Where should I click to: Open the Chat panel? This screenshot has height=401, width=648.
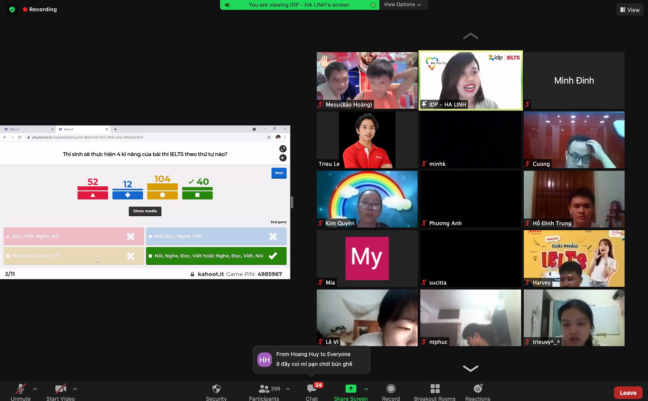coord(311,389)
